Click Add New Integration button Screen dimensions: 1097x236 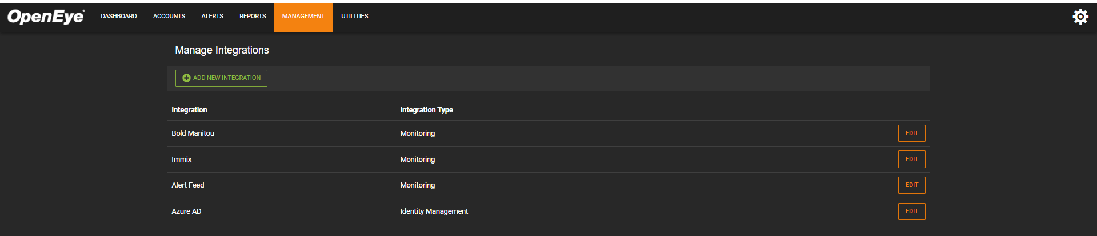[221, 78]
